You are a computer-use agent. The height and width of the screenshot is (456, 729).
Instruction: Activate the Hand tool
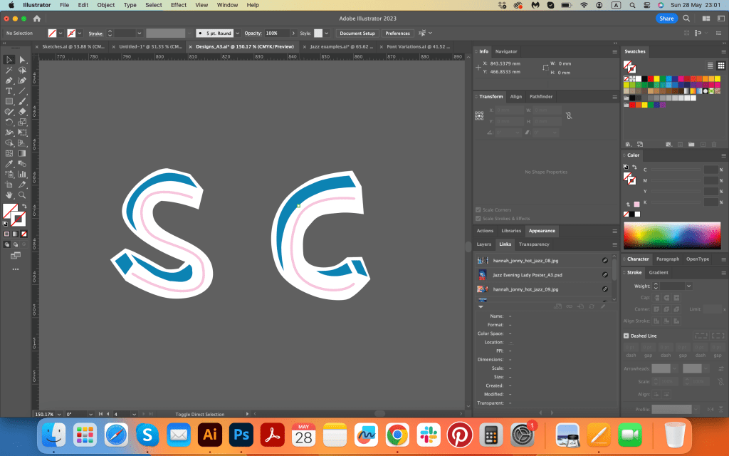click(9, 195)
